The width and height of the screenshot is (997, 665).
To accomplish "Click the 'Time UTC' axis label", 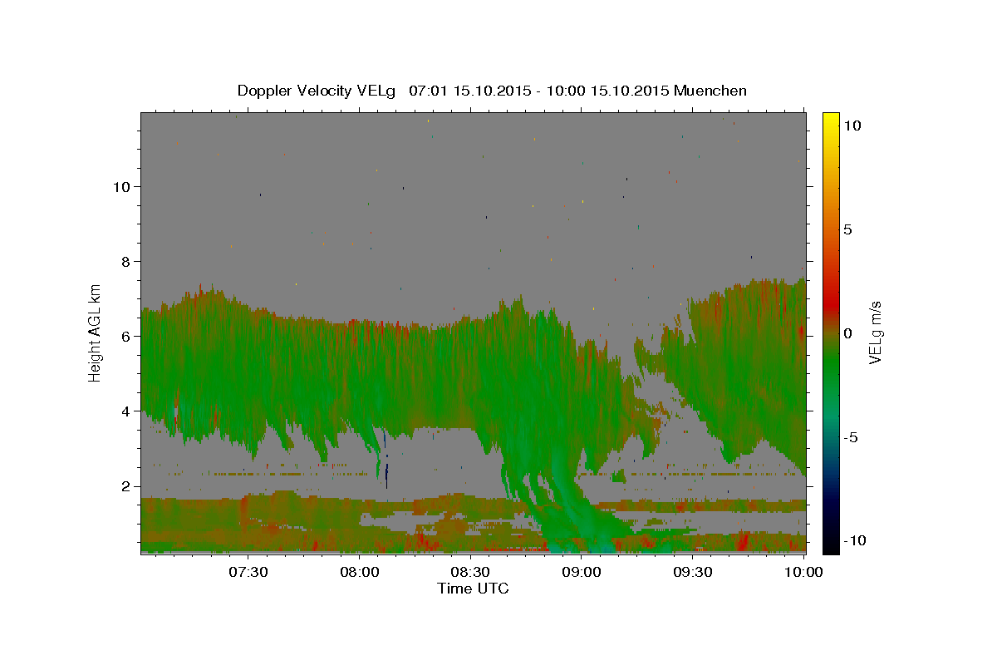I will pos(473,589).
